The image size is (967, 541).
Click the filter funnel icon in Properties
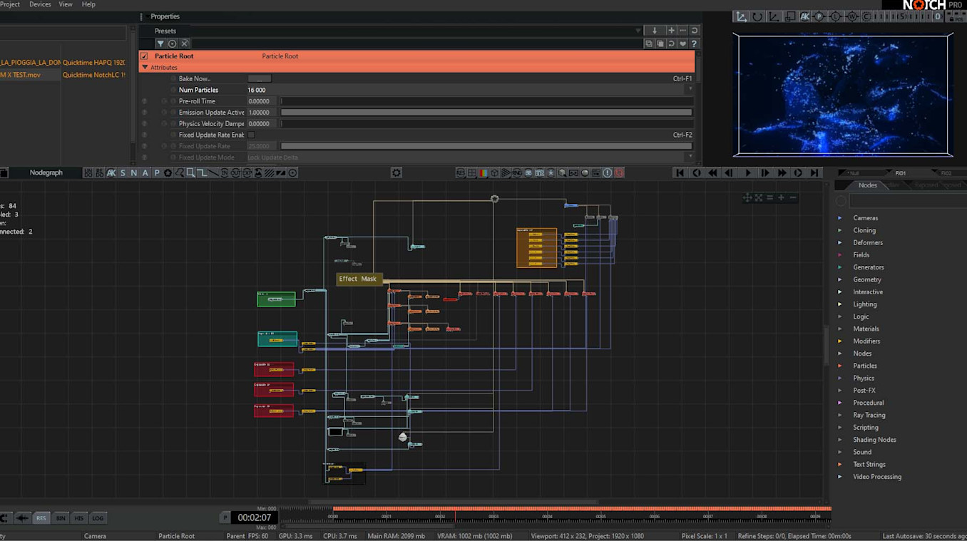pyautogui.click(x=160, y=43)
